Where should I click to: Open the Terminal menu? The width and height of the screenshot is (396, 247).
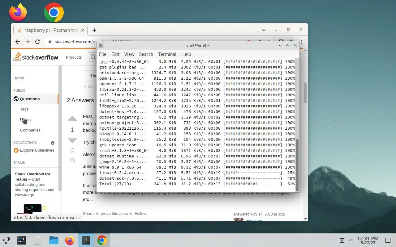167,54
